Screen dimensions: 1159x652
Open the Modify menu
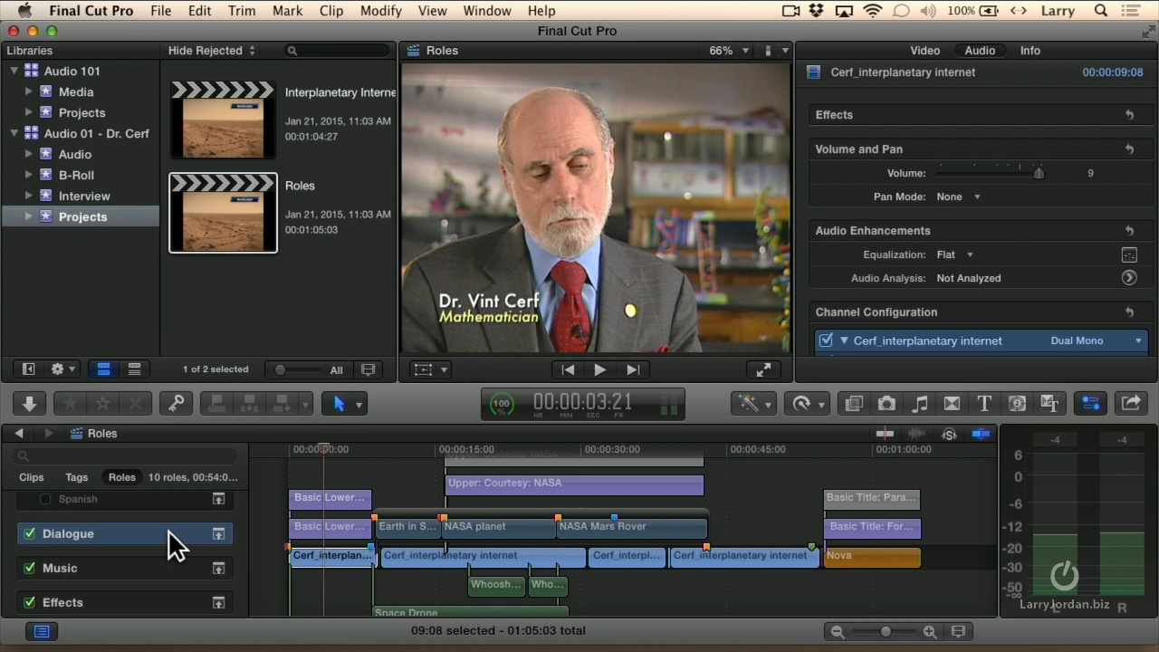380,11
